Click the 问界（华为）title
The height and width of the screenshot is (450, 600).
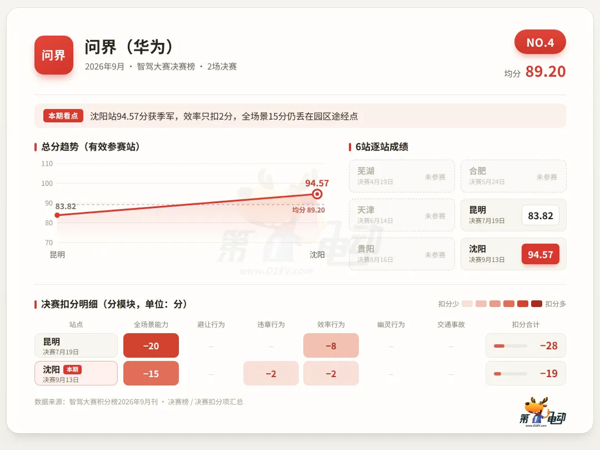[129, 47]
